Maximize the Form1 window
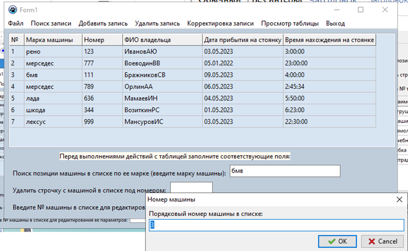 pos(361,10)
